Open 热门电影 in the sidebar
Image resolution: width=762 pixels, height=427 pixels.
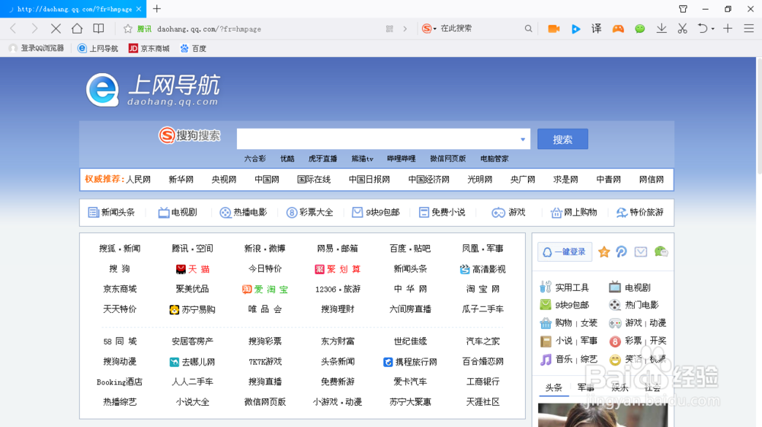click(634, 304)
